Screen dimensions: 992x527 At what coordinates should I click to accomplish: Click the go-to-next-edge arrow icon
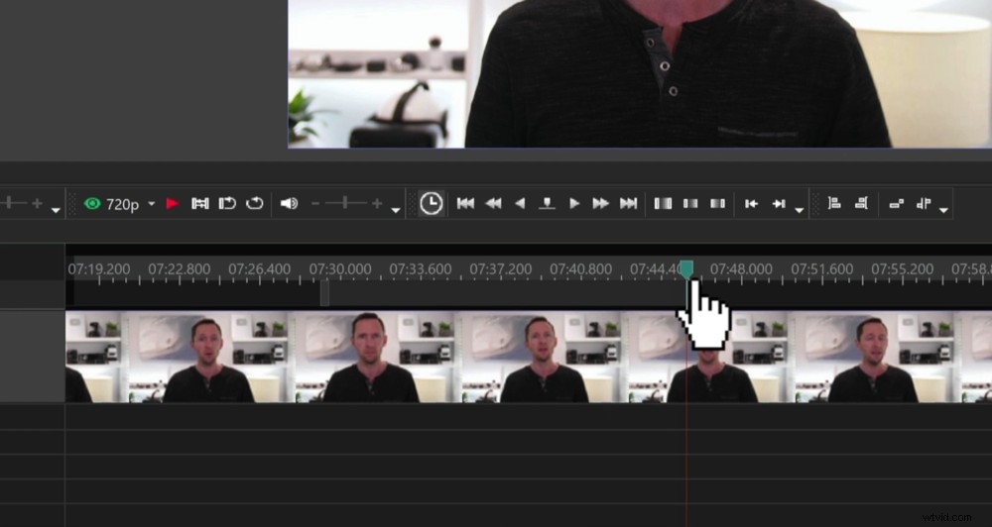[779, 203]
